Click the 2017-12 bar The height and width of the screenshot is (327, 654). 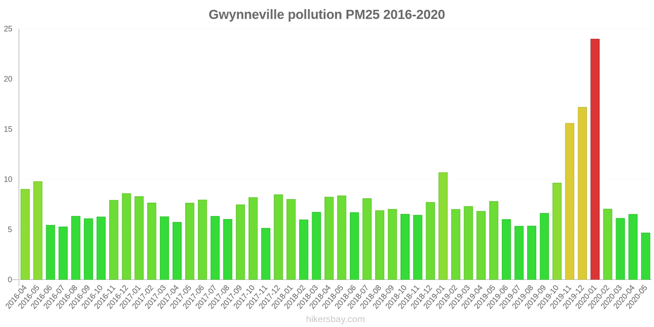coord(278,237)
